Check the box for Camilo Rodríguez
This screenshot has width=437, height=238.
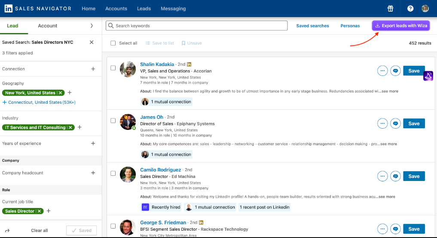click(x=113, y=173)
